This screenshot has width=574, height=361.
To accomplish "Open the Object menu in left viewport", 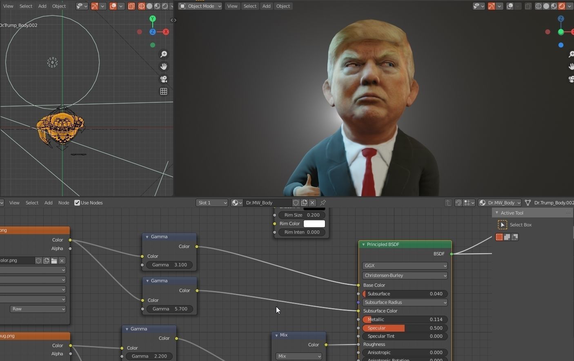I will coord(59,6).
